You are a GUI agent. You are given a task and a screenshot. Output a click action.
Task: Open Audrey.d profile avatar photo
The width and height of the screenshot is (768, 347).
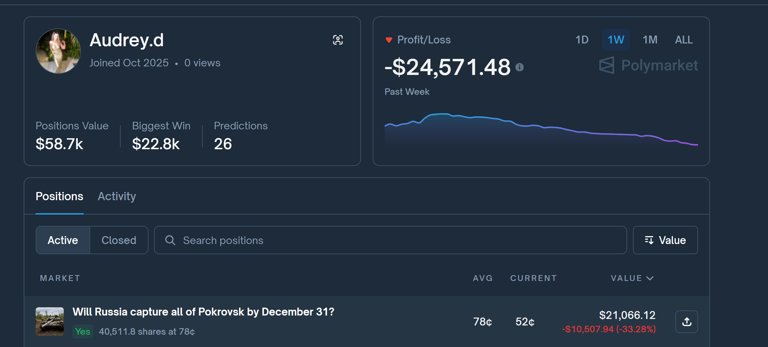58,51
